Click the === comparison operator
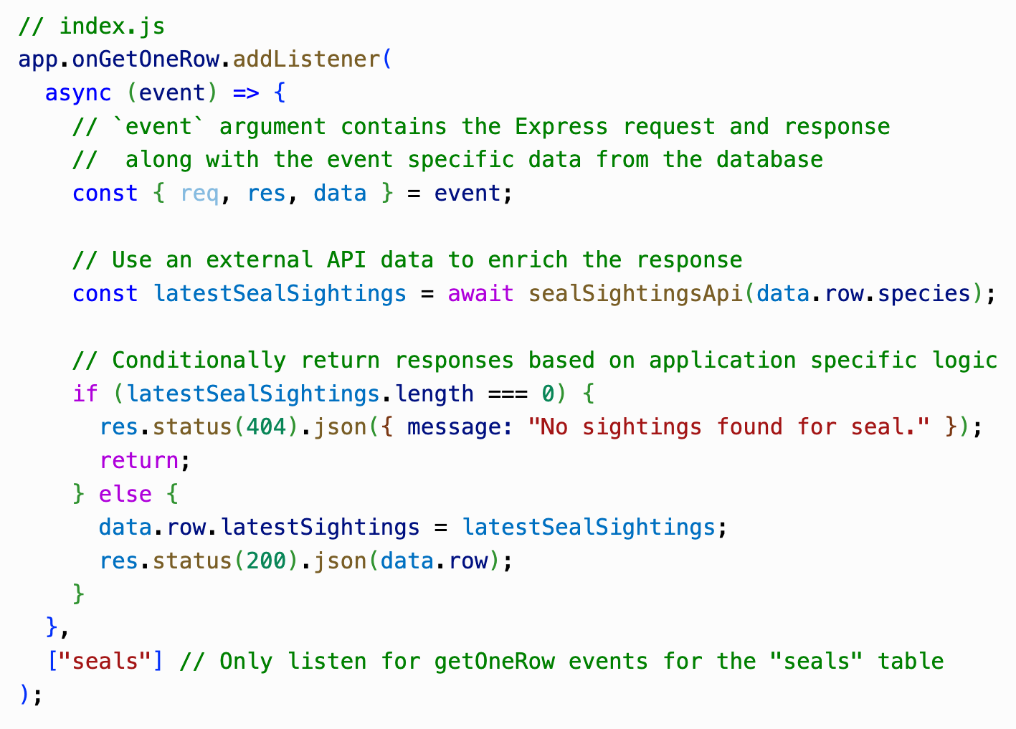Screen dimensions: 1016x729 508,394
